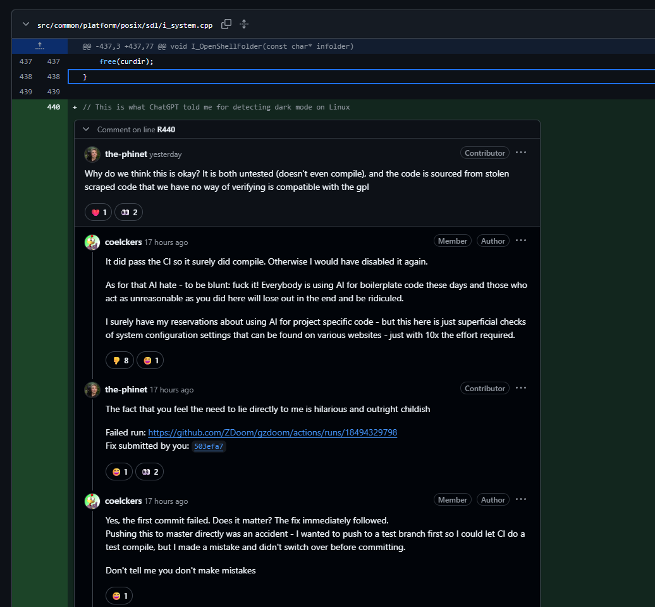
Task: Toggle the thumbs down reaction with count 8
Action: tap(120, 361)
